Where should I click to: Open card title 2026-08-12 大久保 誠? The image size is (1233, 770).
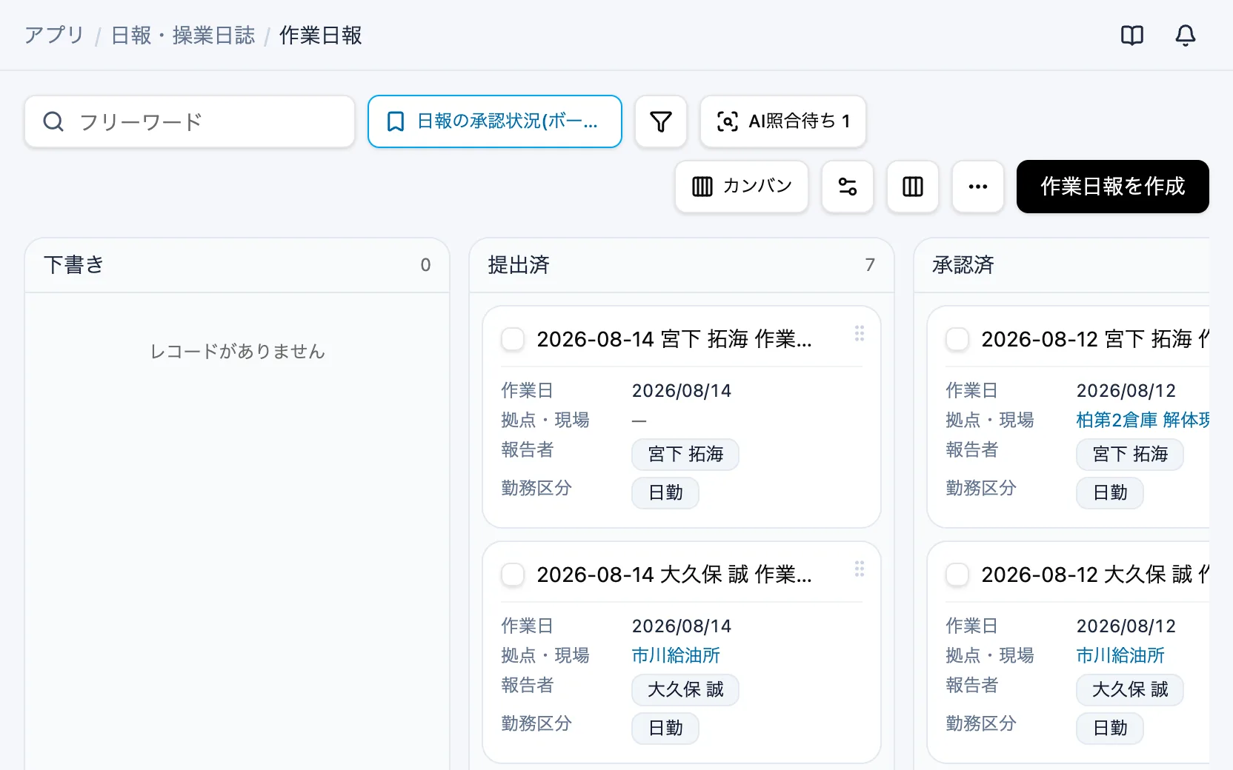click(1095, 575)
